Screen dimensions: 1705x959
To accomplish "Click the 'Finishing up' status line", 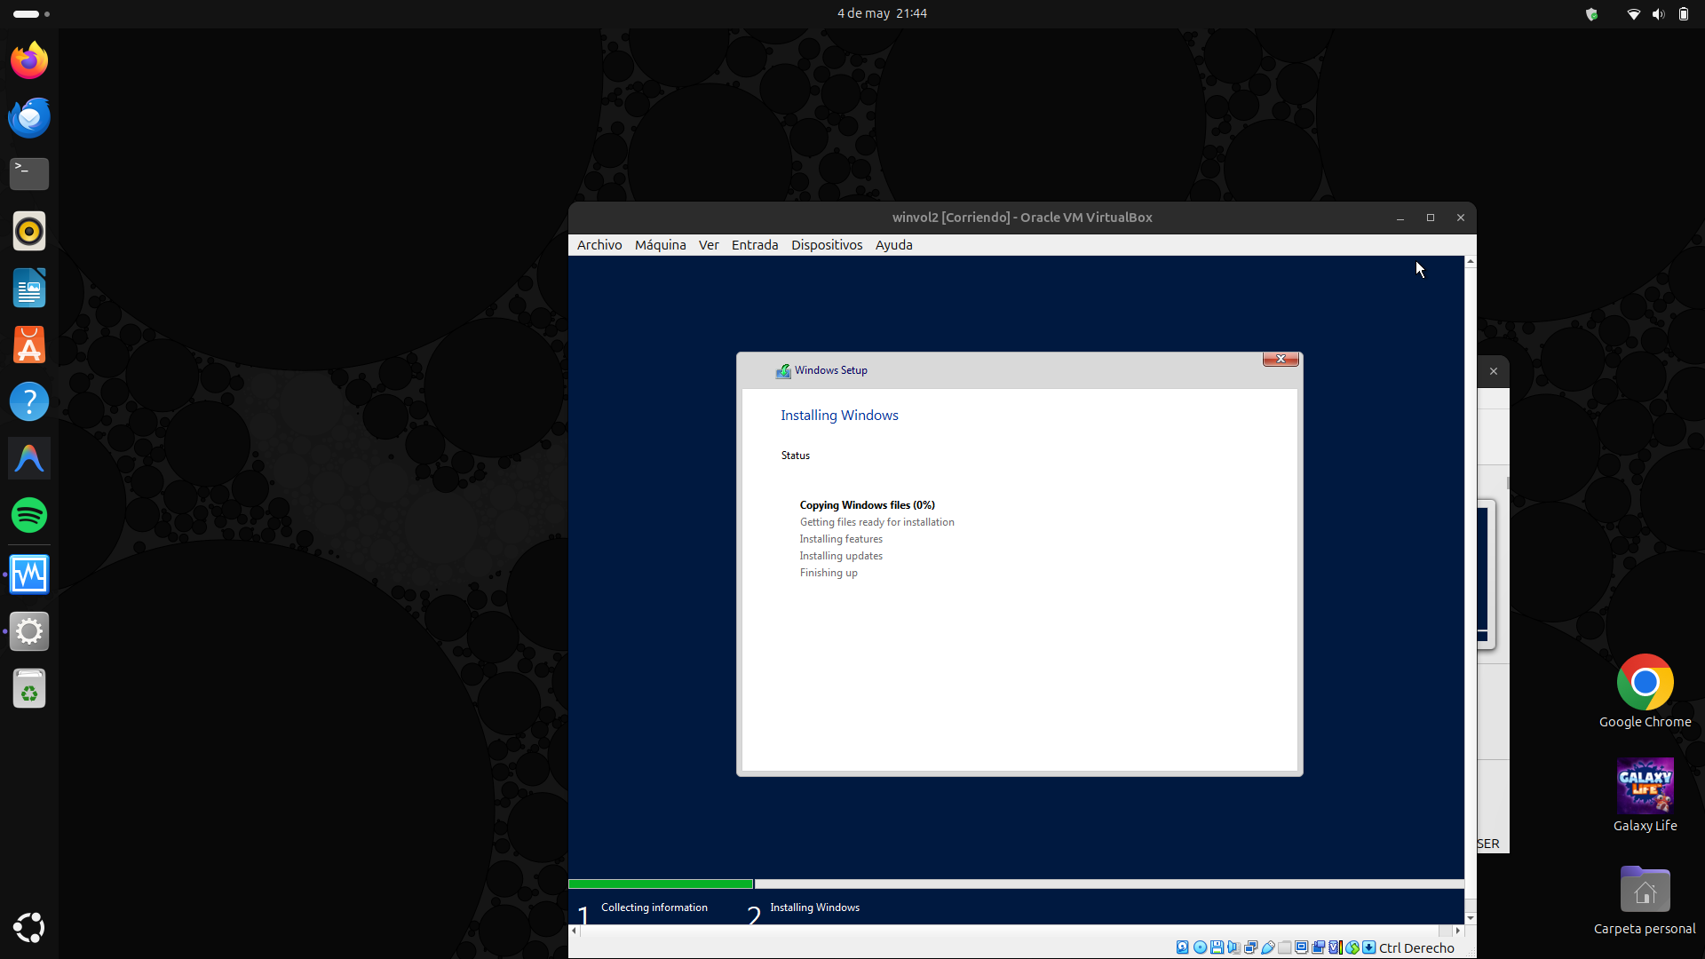I will [829, 573].
